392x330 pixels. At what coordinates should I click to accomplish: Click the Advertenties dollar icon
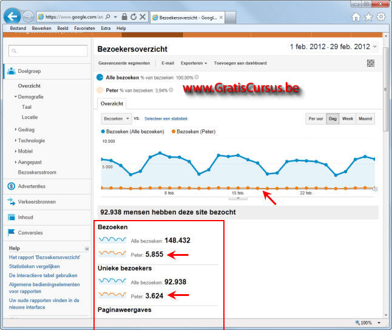coord(12,187)
